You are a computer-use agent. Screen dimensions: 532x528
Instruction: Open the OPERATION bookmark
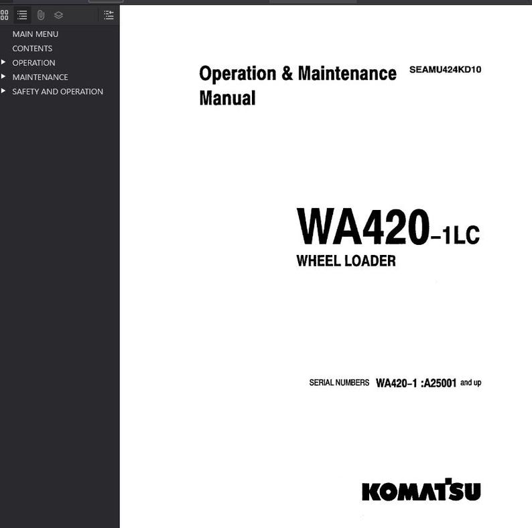(x=34, y=62)
